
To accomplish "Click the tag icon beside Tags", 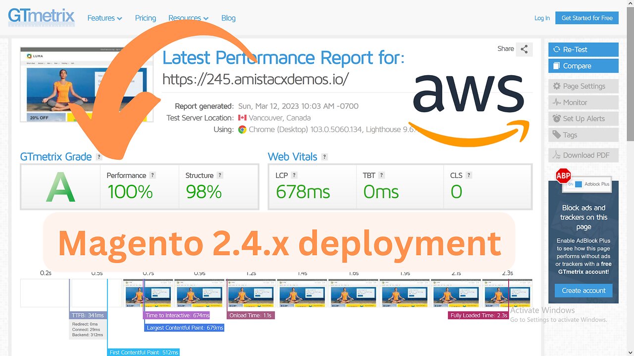I will [x=556, y=135].
